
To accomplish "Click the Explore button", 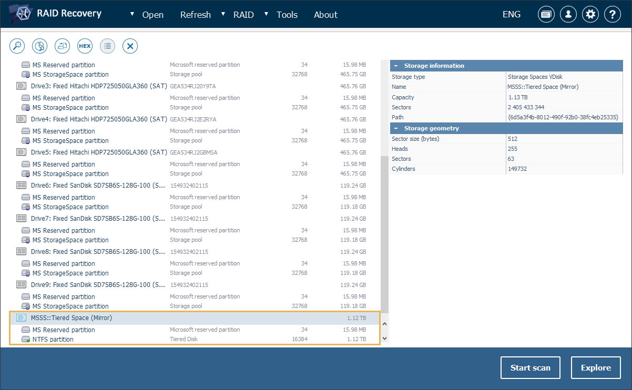I will pos(596,368).
